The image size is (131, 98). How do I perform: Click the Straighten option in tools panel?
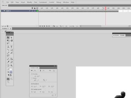[x=8, y=82]
